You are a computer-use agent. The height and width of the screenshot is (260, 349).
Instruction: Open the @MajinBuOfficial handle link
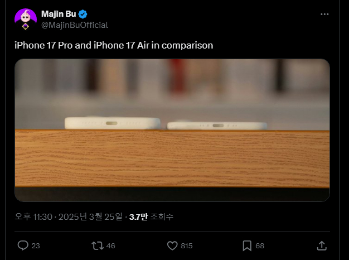click(x=75, y=25)
